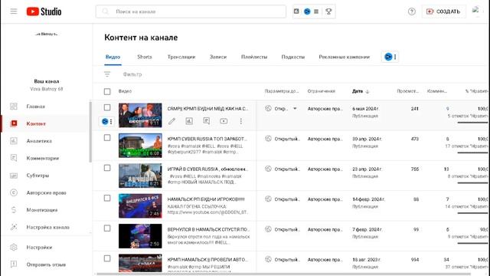Check the КРМП НАМАЛЬСК ПРОВЕЛИ video checkbox
This screenshot has width=490, height=276.
[x=107, y=258]
